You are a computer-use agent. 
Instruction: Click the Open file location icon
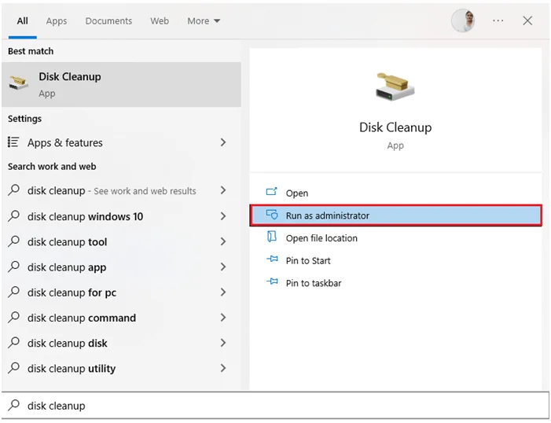pos(272,237)
